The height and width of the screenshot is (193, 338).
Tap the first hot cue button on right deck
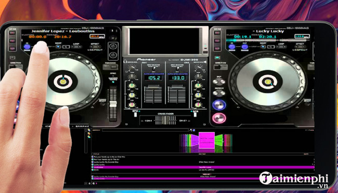(217, 33)
